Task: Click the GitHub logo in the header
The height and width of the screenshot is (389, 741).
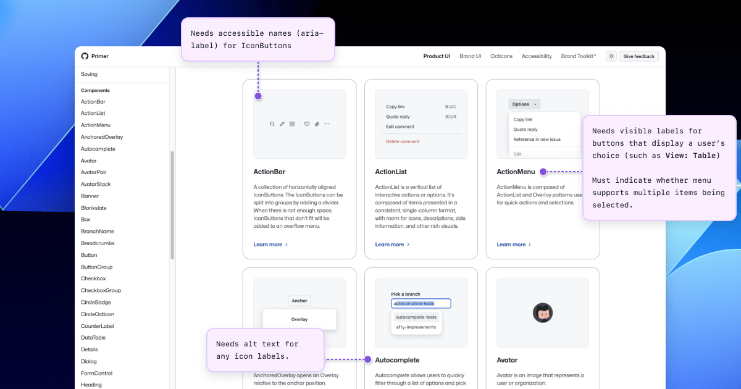Action: point(85,56)
